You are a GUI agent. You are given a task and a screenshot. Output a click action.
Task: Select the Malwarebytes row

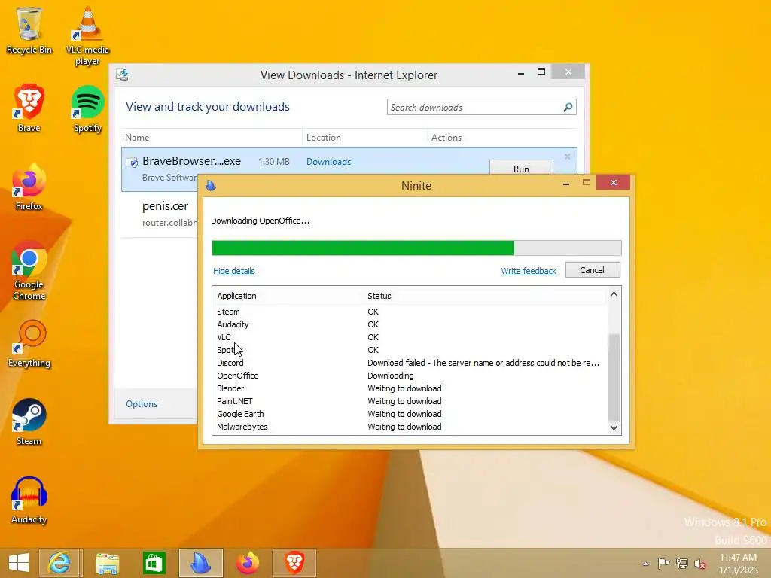click(410, 427)
